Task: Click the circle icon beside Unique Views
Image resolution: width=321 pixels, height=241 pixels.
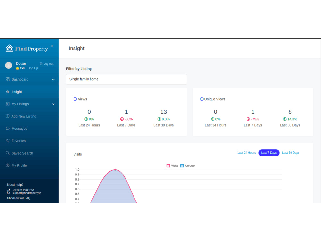Action: coord(202,99)
